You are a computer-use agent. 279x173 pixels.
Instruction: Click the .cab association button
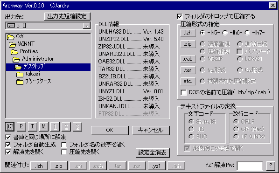98,166
